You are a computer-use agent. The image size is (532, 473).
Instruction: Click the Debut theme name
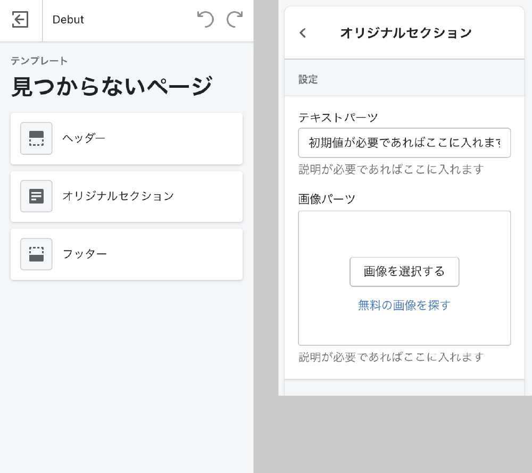click(68, 20)
